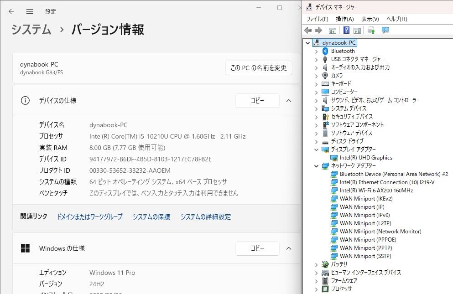Click the info icon beside デバイスの仕様
Viewport: 453px width, 294px height.
coord(25,100)
